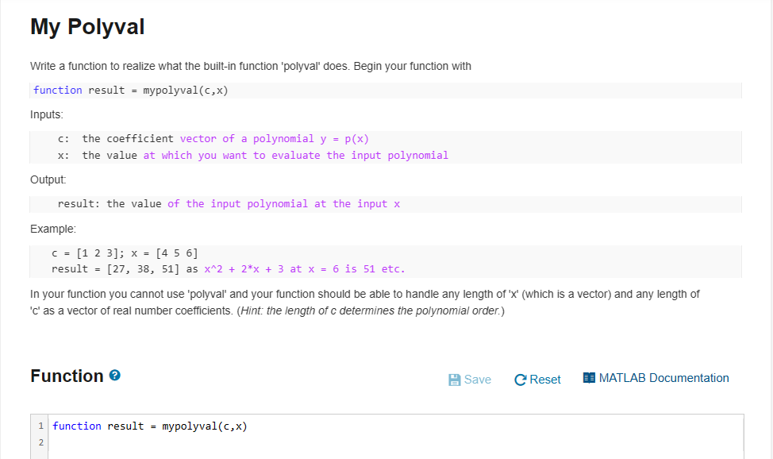Click the MATLAB Documentation book icon
This screenshot has height=459, width=773.
589,377
